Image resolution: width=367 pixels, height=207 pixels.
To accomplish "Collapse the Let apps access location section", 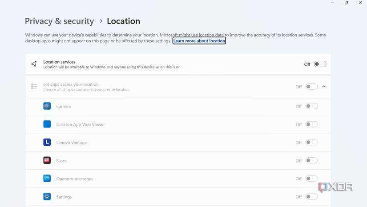I will click(x=324, y=87).
